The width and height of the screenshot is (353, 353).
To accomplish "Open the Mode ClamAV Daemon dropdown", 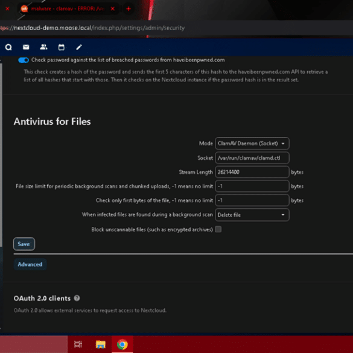I will tap(252, 144).
